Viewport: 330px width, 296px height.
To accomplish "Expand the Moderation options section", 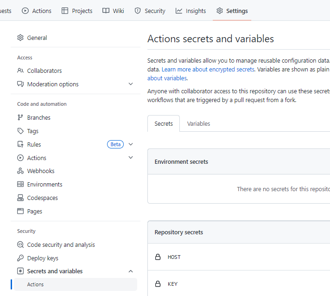I will tap(131, 84).
